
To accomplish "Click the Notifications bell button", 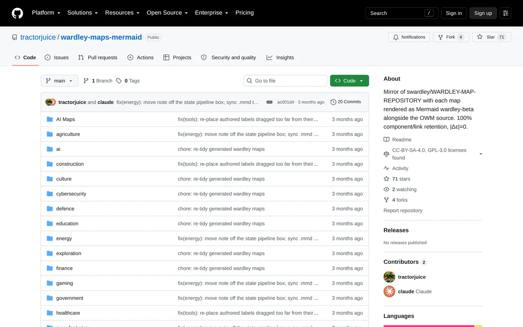I will point(409,37).
